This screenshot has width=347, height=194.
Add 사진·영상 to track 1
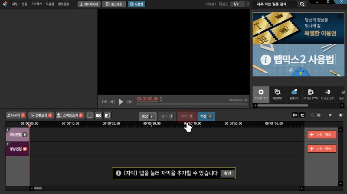[x=322, y=149]
